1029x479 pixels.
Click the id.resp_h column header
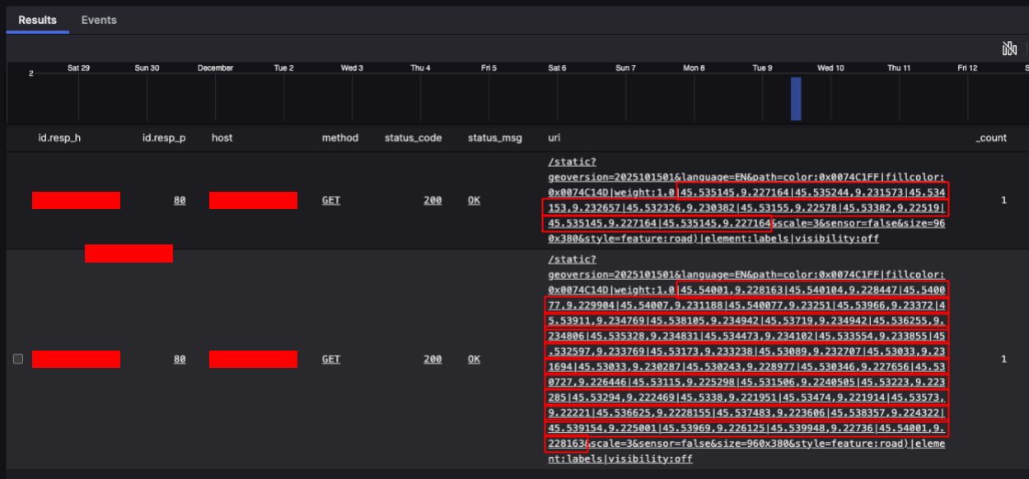[x=59, y=138]
